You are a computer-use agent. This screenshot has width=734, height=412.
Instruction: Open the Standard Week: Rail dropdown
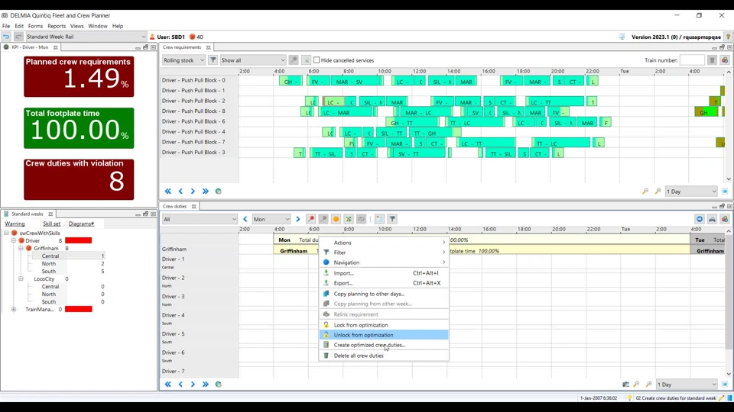click(x=86, y=37)
